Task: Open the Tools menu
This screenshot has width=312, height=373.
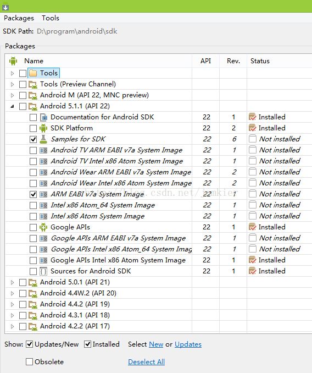Action: [x=51, y=18]
